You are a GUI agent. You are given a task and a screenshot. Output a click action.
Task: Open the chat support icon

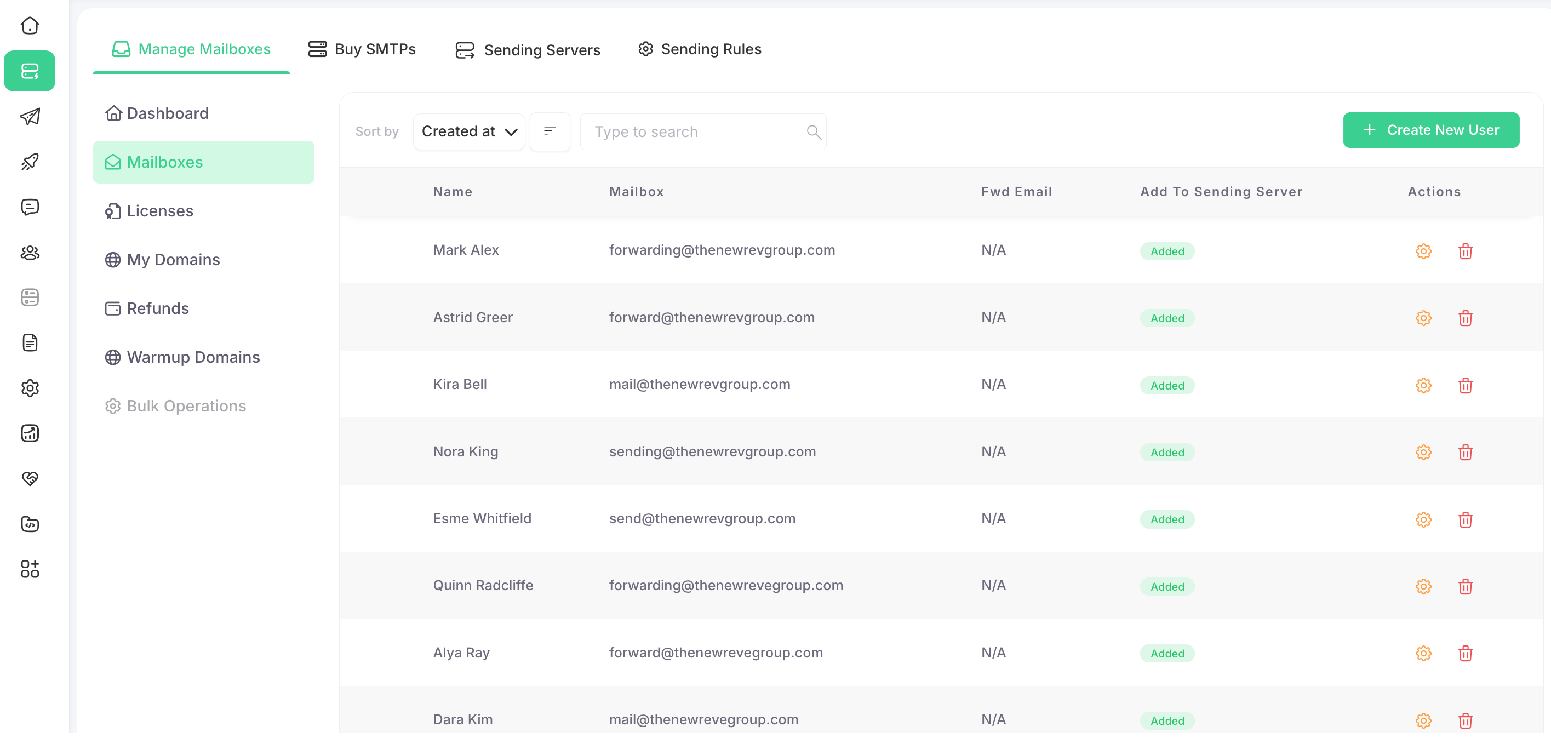click(x=30, y=207)
